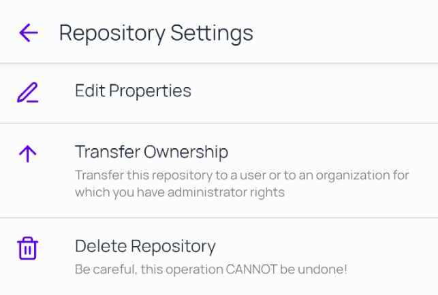This screenshot has width=438, height=295.
Task: Click the word 'Settings' in page header
Action: click(x=212, y=33)
